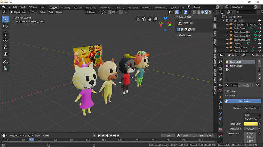Open the Tool properties tab
263x147 pixels.
(220, 62)
